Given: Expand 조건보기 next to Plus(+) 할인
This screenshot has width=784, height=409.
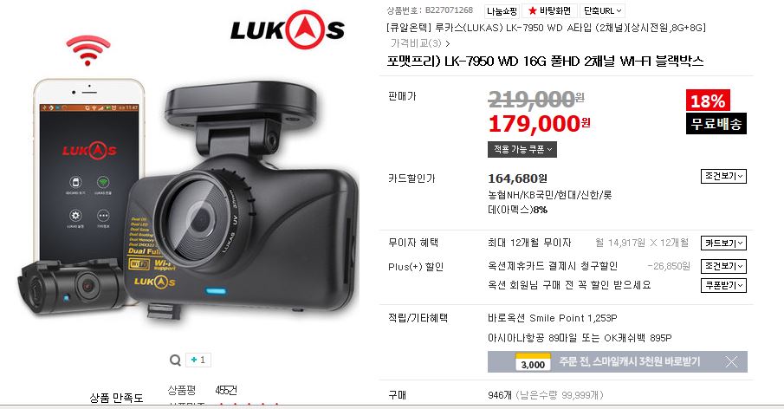Looking at the screenshot, I should pyautogui.click(x=723, y=266).
